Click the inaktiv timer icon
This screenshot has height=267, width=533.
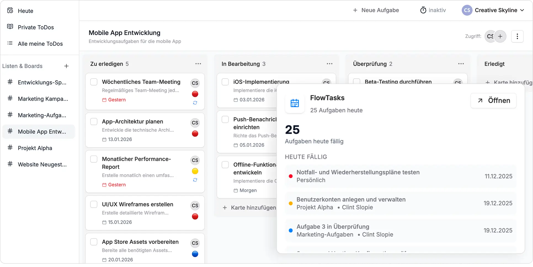coord(423,10)
